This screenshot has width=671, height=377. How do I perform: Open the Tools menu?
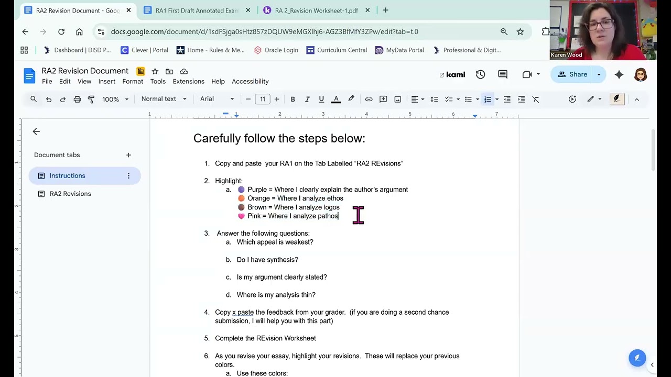158,81
